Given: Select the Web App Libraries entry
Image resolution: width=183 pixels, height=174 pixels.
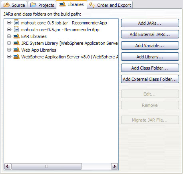Looking at the screenshot, I should pyautogui.click(x=39, y=50).
